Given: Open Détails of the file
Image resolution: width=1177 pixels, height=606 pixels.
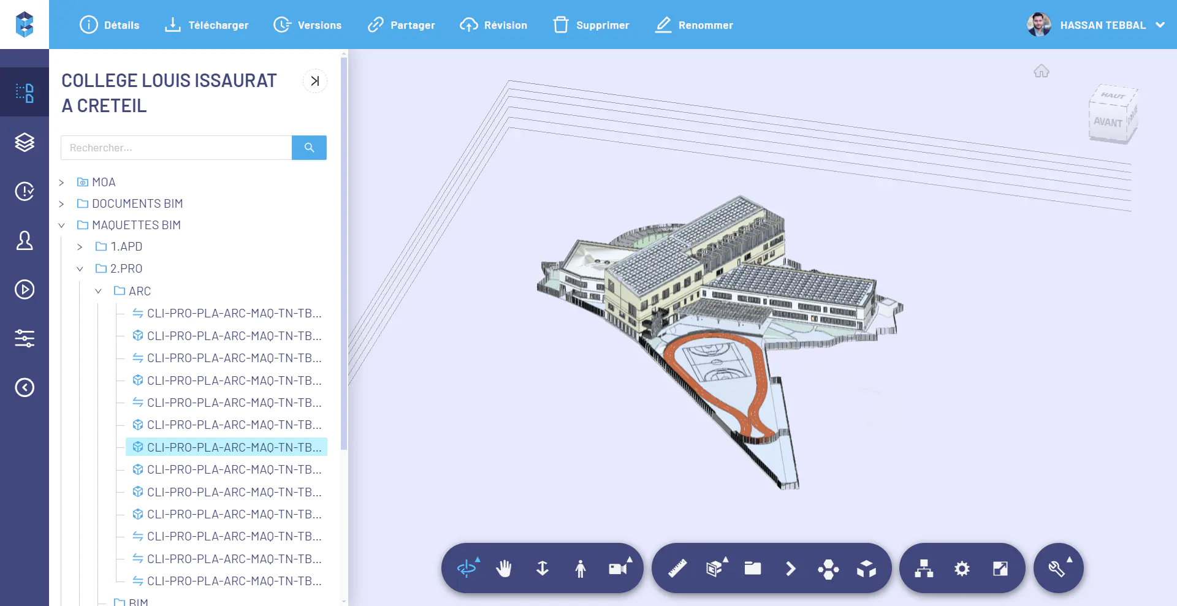Looking at the screenshot, I should pyautogui.click(x=110, y=25).
